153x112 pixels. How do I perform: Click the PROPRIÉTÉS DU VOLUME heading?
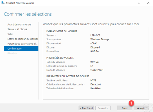tap(60, 58)
